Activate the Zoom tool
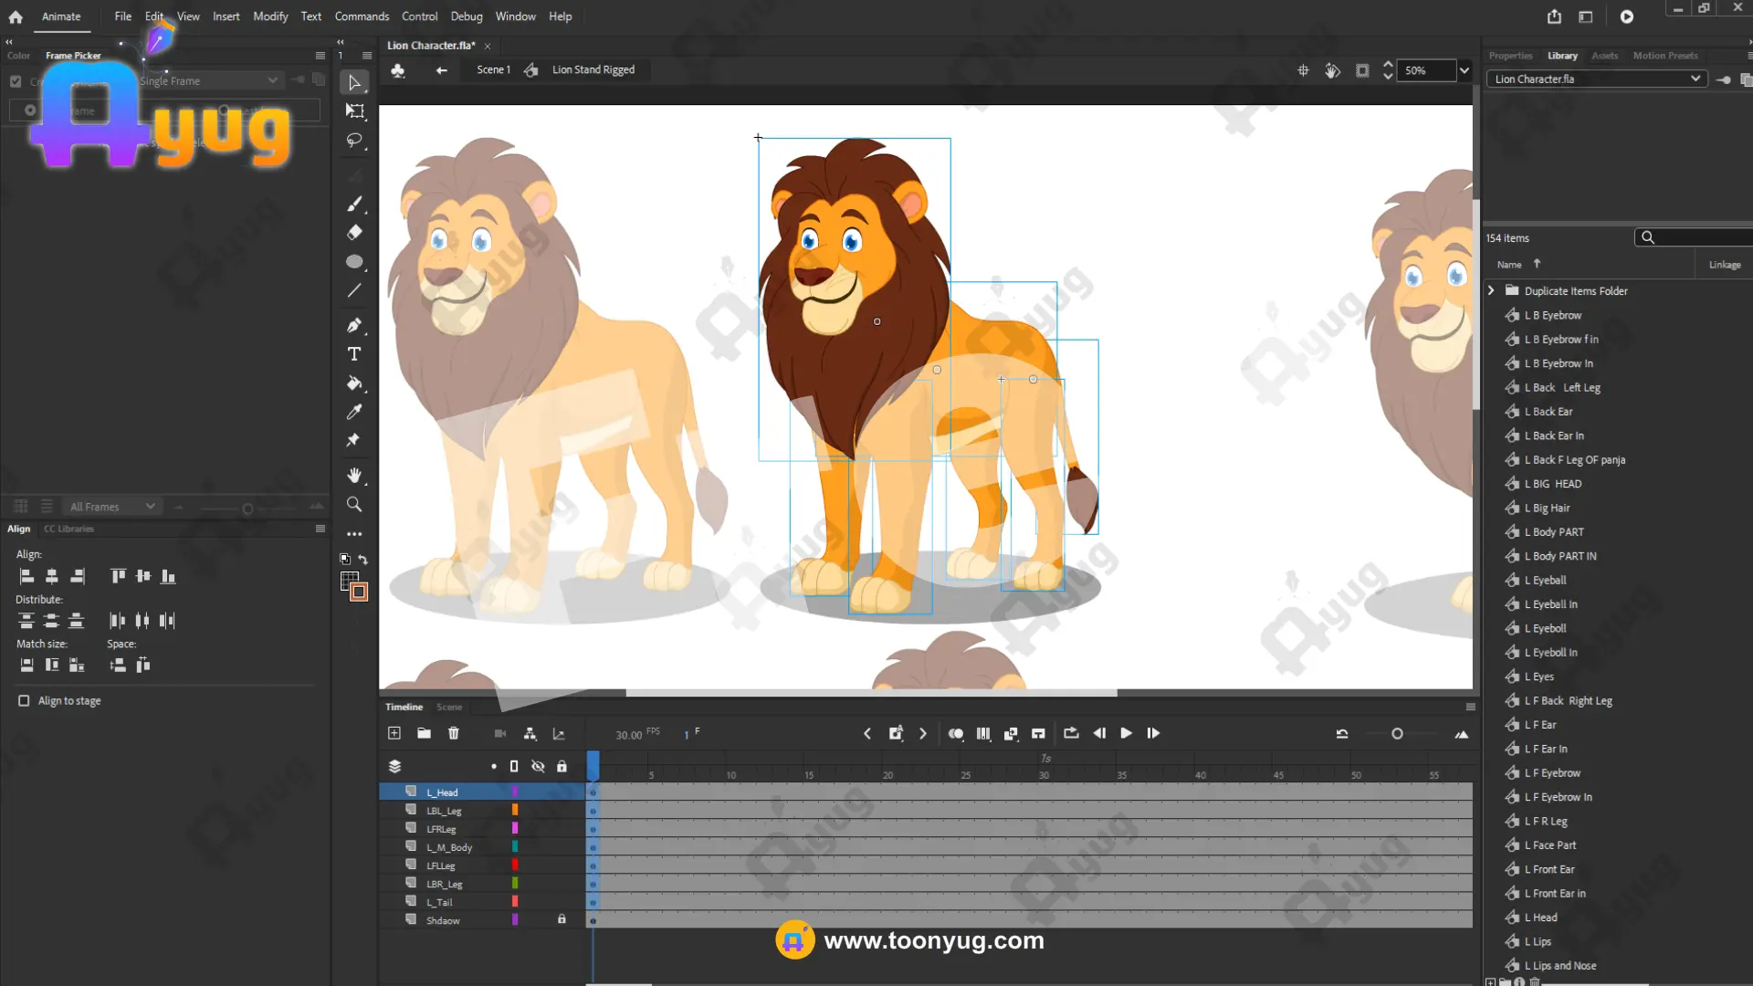The height and width of the screenshot is (986, 1753). (354, 504)
